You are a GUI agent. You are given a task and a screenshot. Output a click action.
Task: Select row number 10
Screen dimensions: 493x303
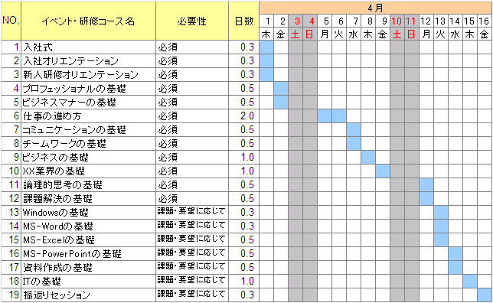click(11, 171)
